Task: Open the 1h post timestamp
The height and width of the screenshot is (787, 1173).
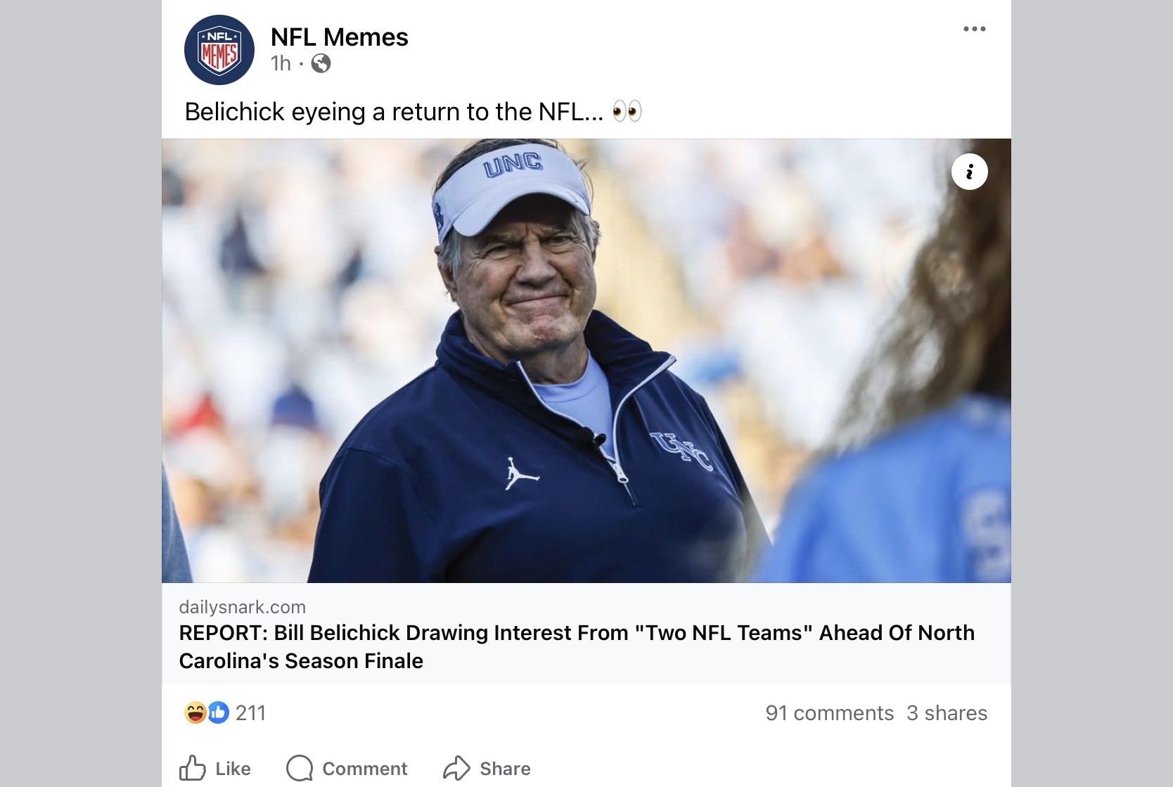Action: [281, 64]
